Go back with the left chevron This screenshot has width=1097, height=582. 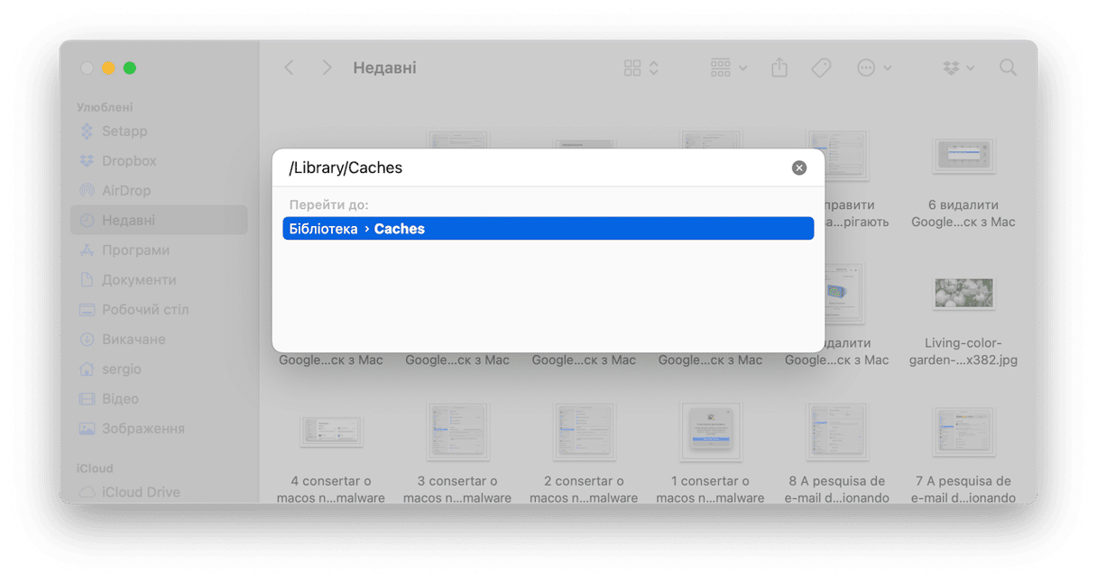click(x=289, y=68)
